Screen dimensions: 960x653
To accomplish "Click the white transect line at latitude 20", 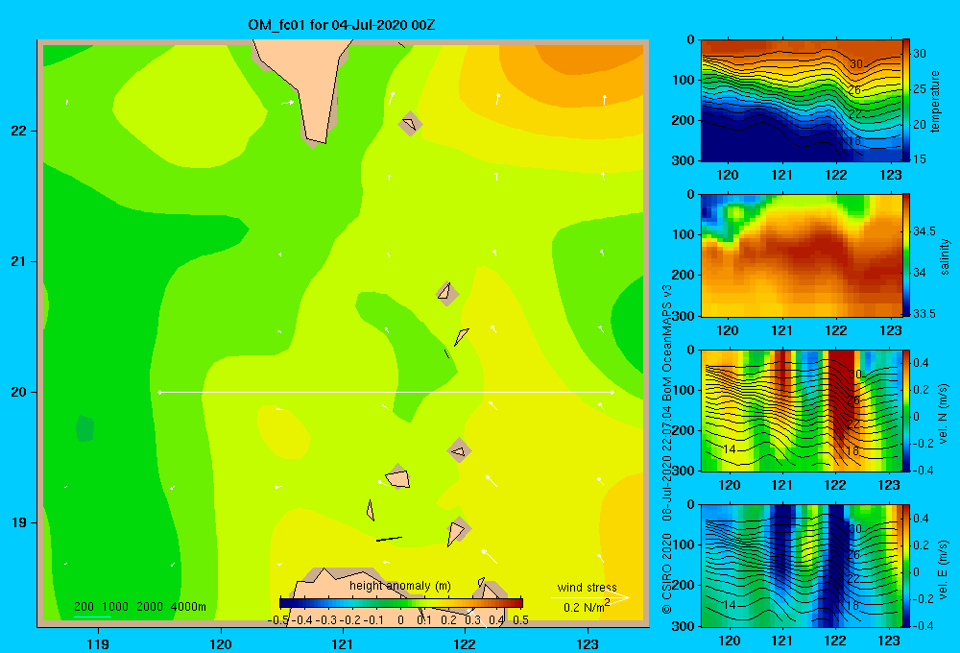I will [x=386, y=392].
